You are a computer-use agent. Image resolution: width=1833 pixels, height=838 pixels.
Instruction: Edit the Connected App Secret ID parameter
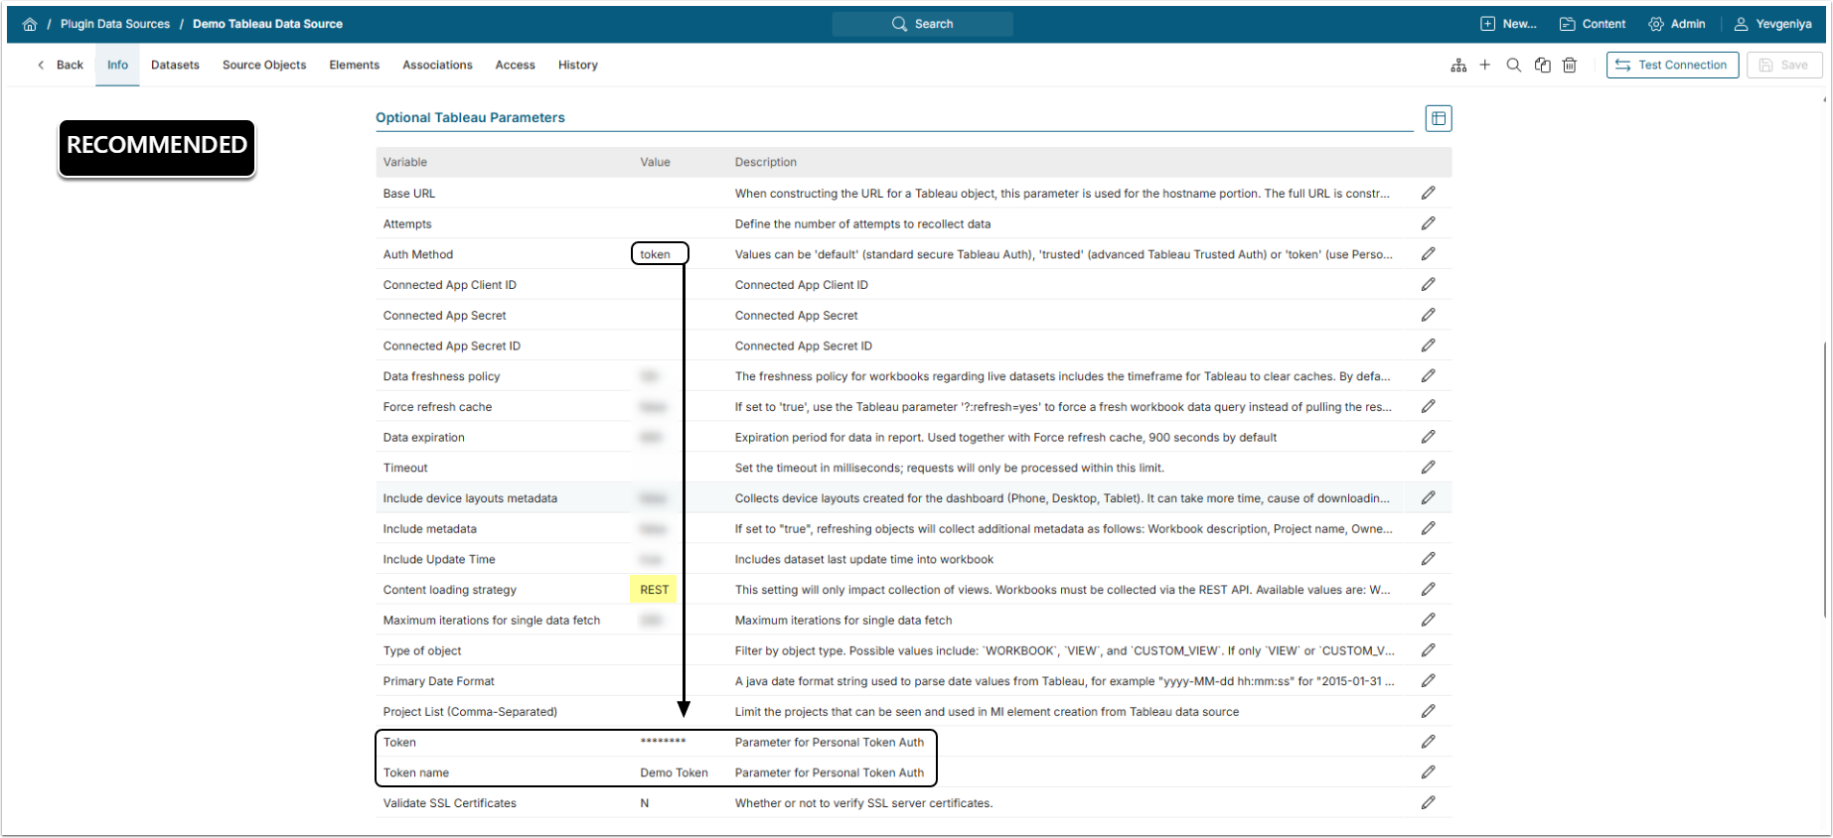[1428, 346]
